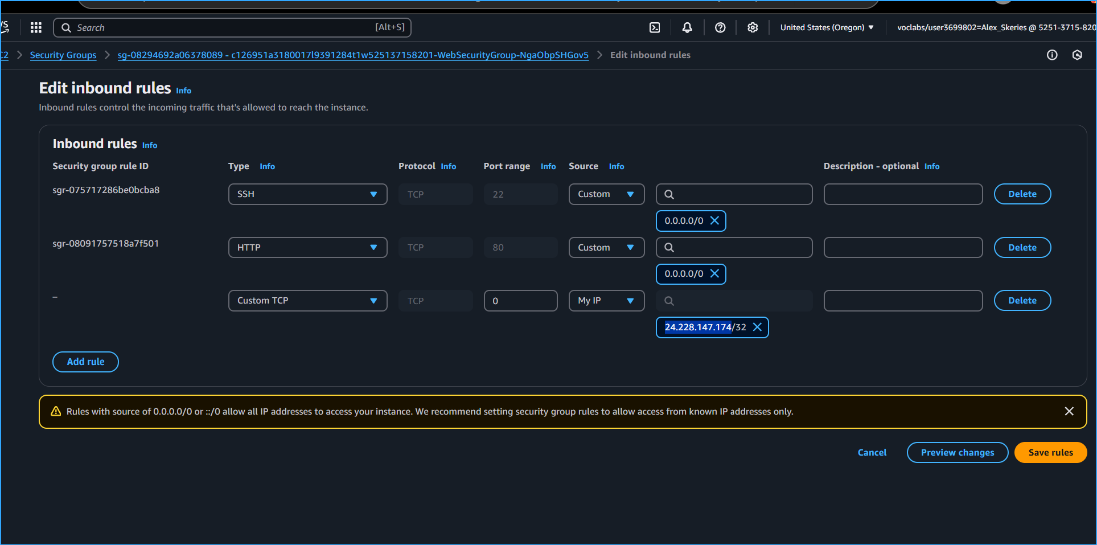Click the Save rules button
This screenshot has width=1097, height=545.
(x=1050, y=452)
